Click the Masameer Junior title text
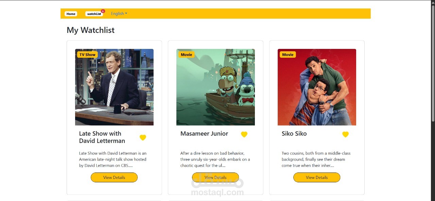Image resolution: width=435 pixels, height=201 pixels. 204,134
